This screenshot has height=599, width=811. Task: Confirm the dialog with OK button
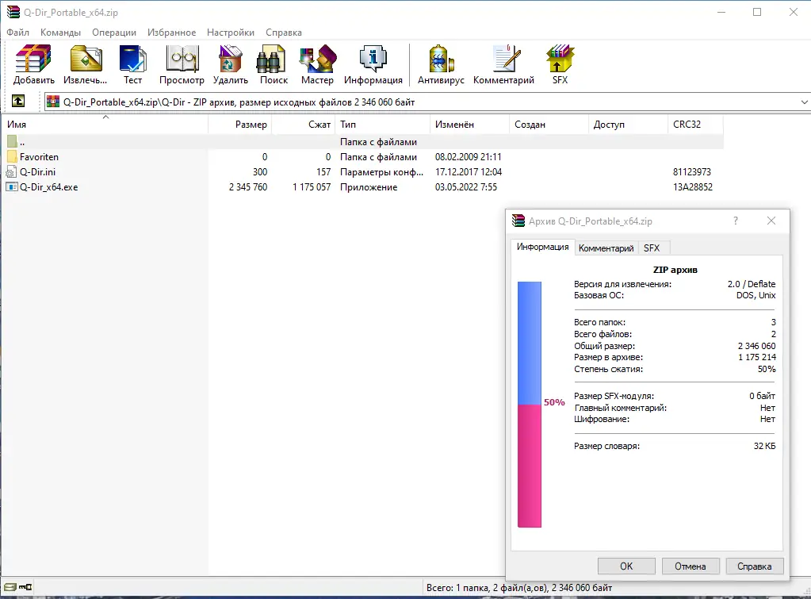(x=626, y=566)
